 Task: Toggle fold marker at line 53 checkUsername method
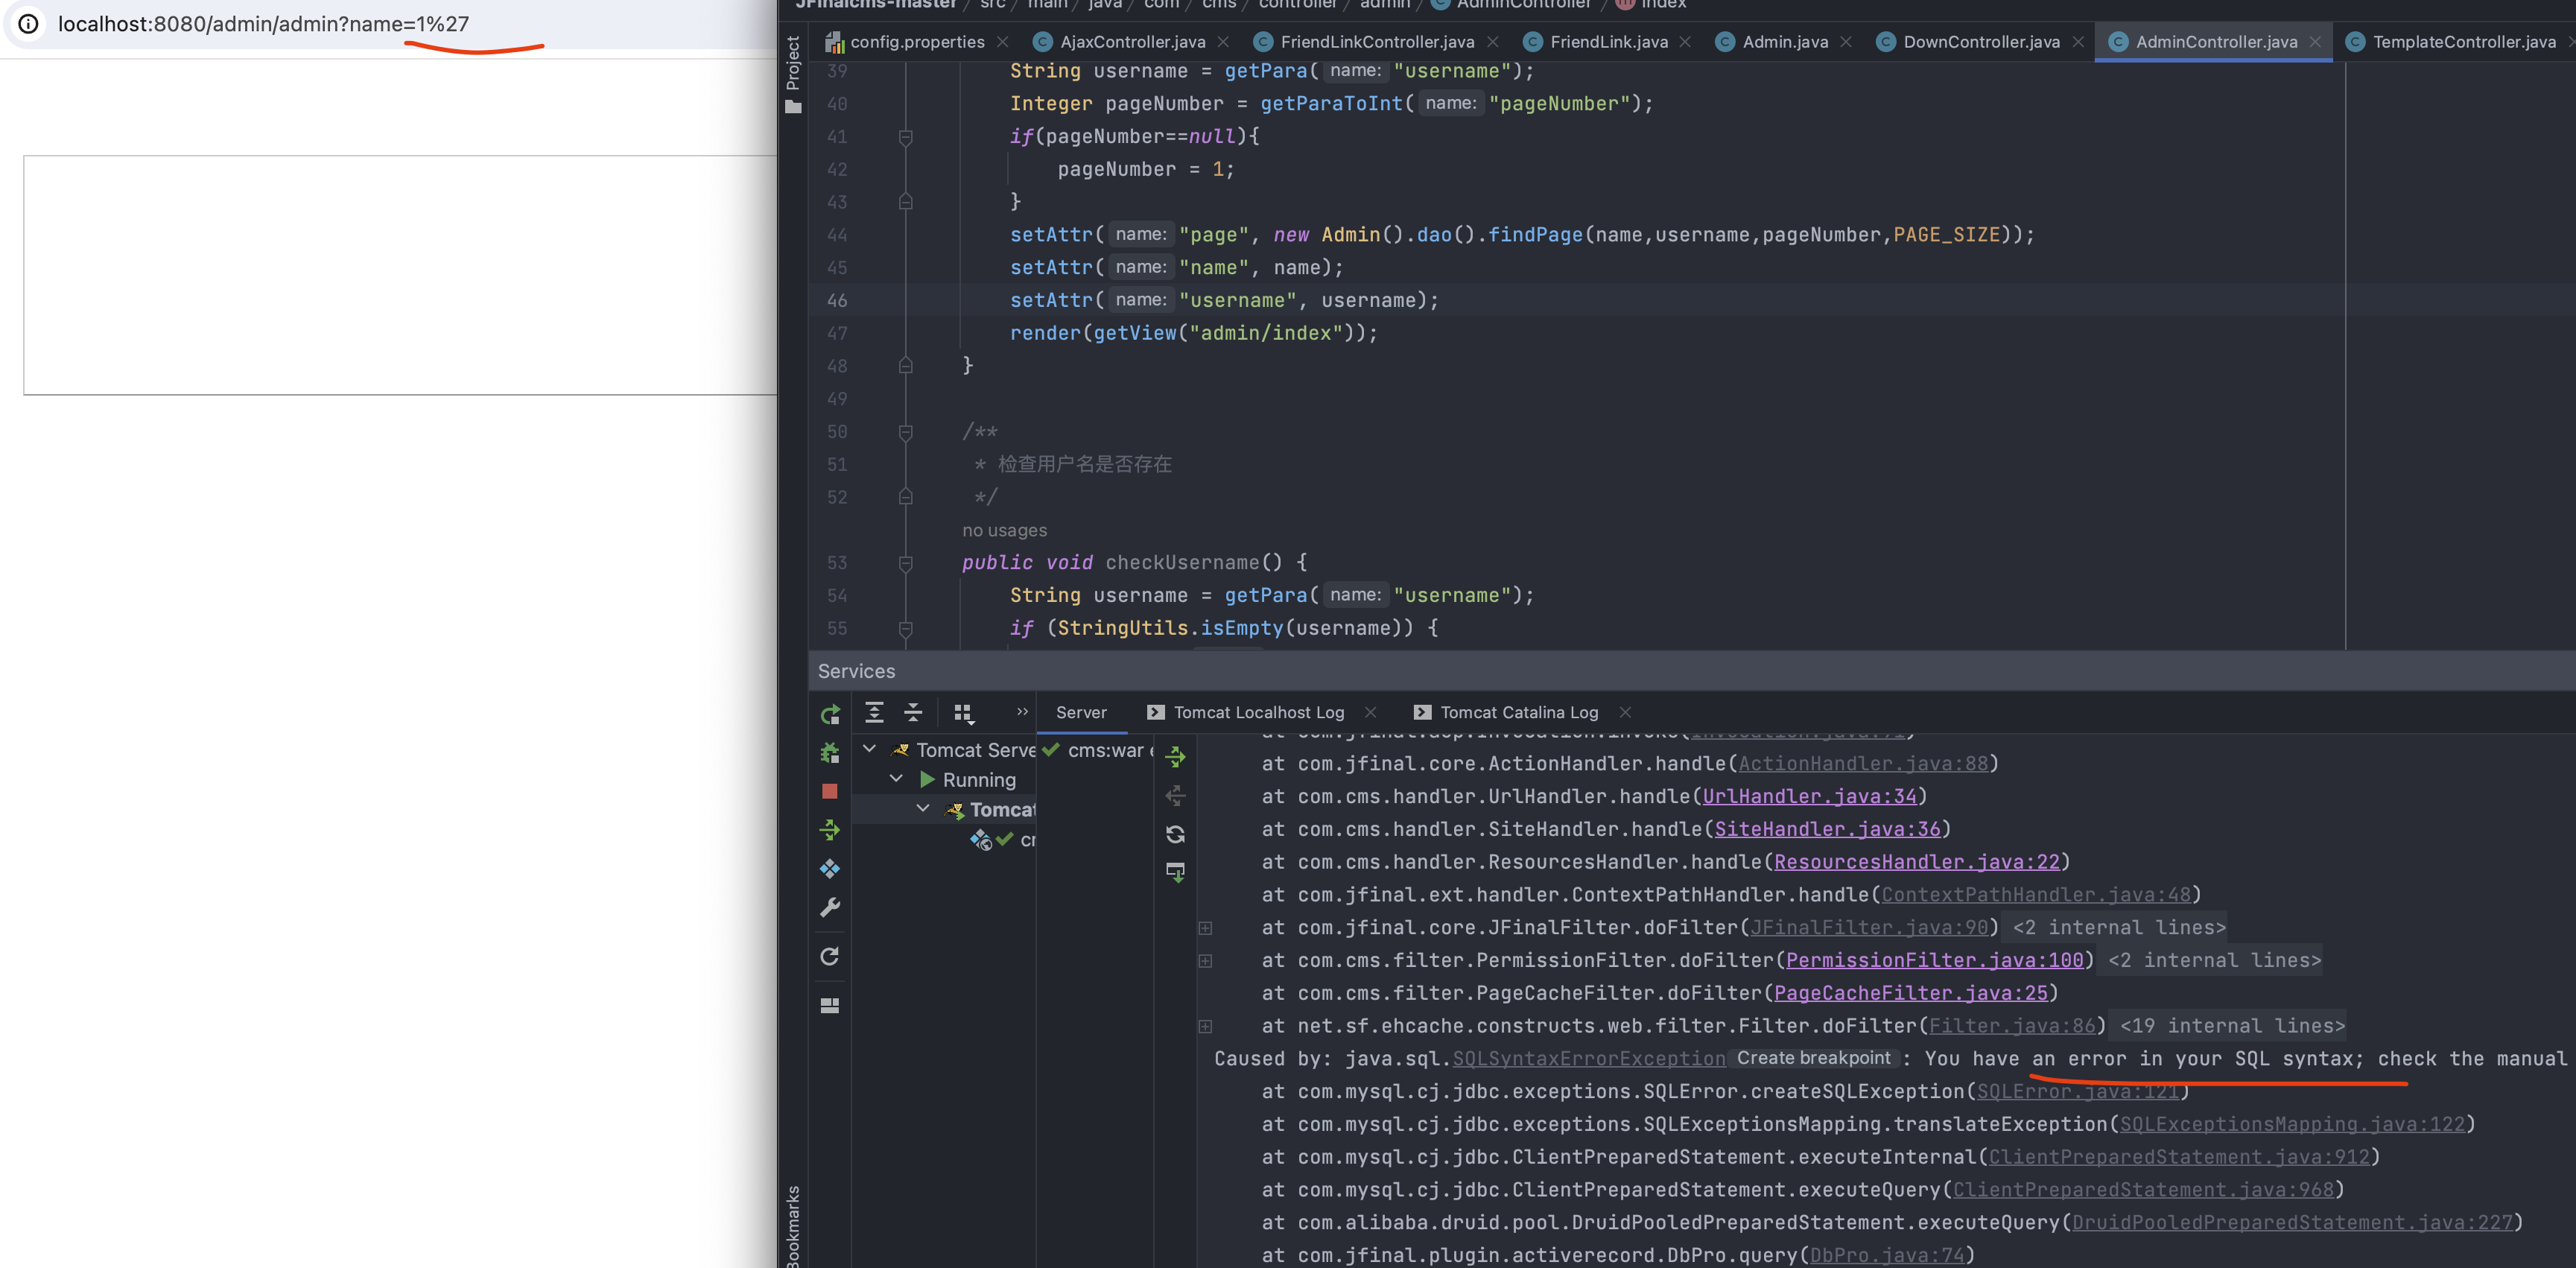tap(905, 563)
